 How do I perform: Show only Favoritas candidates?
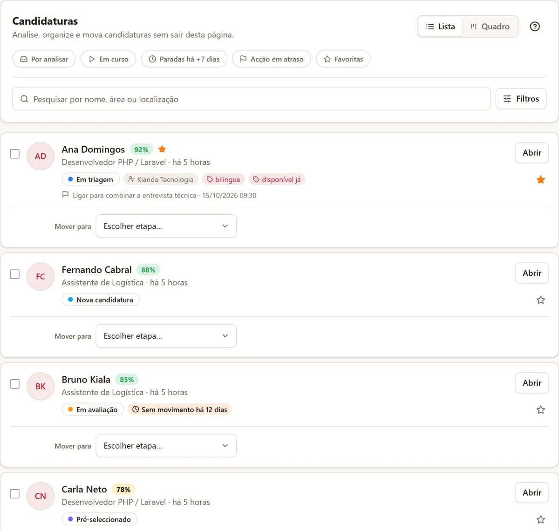pyautogui.click(x=343, y=59)
